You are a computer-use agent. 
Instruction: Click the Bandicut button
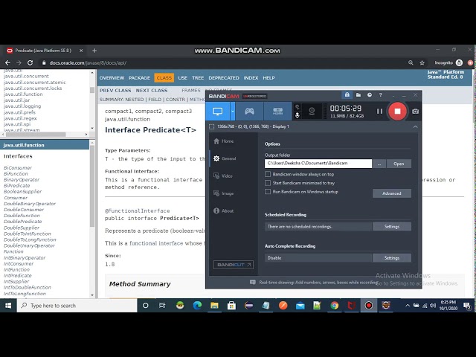[x=234, y=265]
